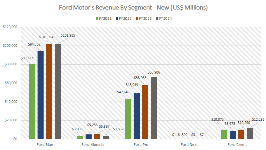Click the $12,286 data label
The height and width of the screenshot is (150, 266).
pos(258,120)
